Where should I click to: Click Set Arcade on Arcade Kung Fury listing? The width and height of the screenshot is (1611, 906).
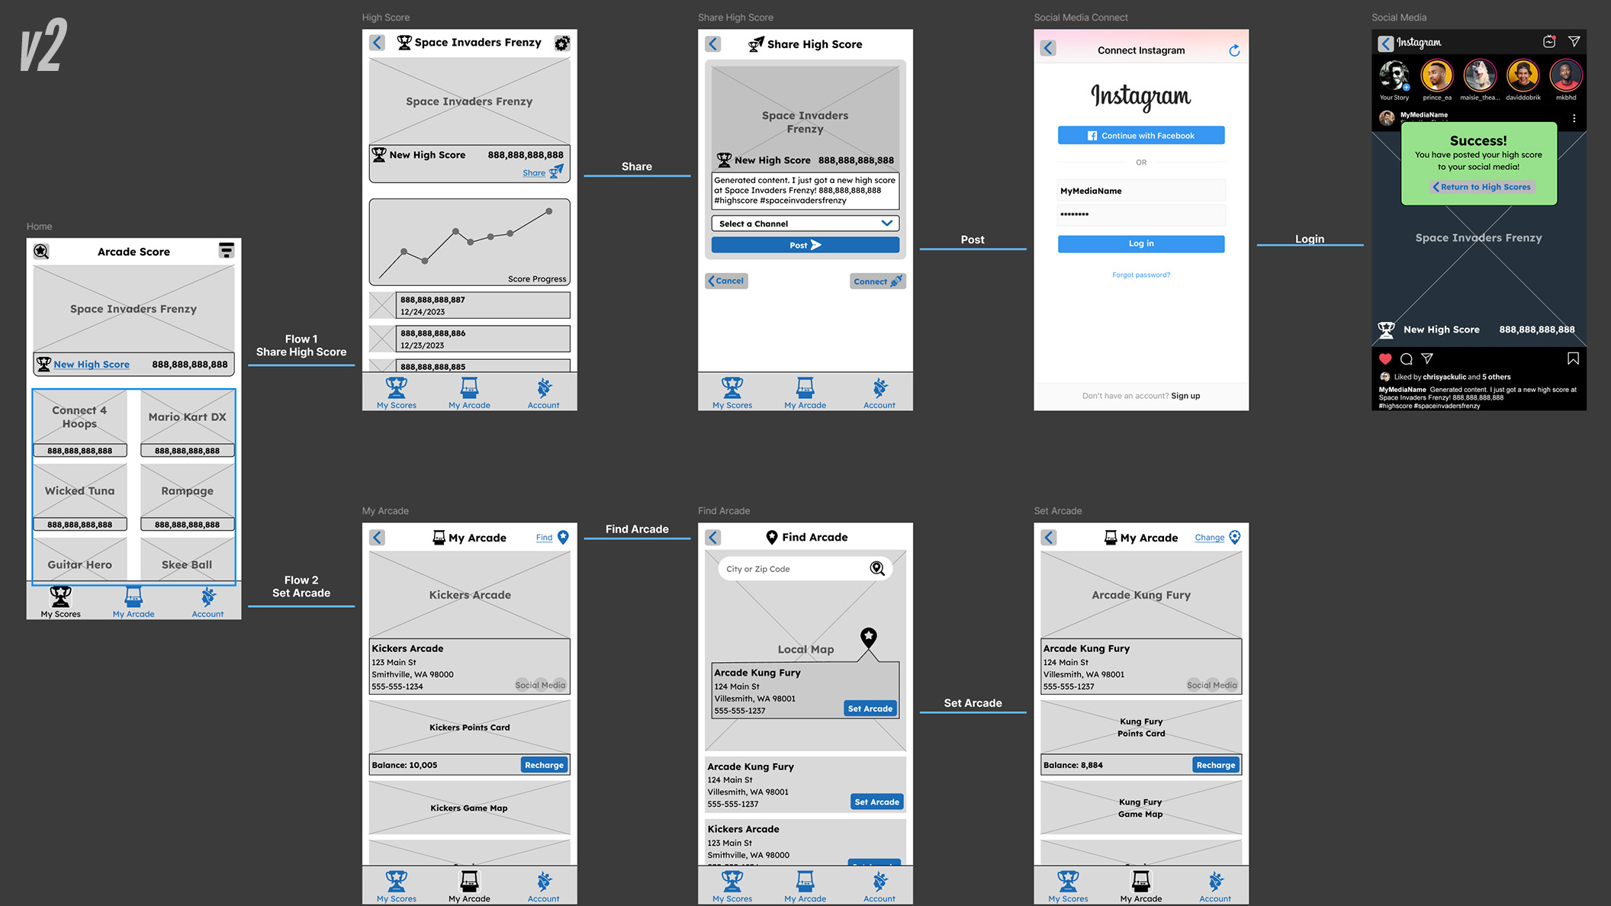click(870, 708)
